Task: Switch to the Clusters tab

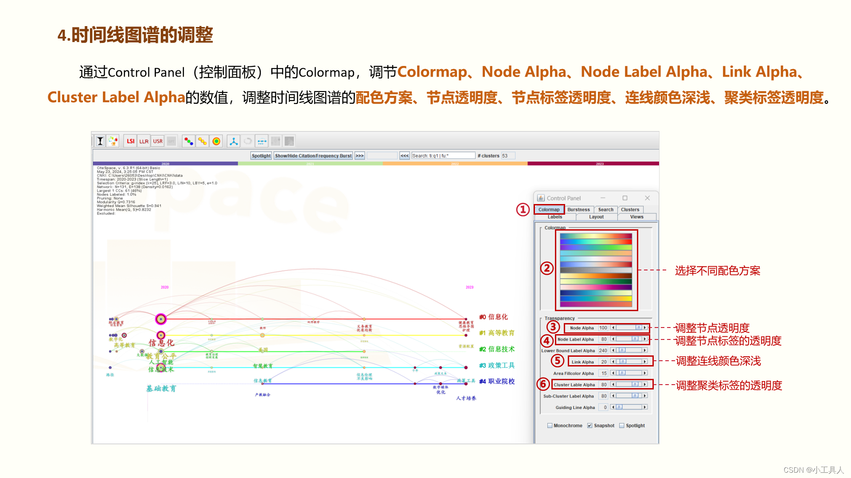Action: (x=630, y=210)
